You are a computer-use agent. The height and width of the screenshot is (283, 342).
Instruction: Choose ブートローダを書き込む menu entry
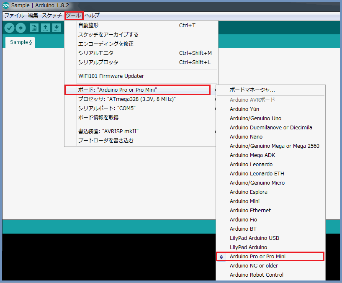pyautogui.click(x=141, y=141)
